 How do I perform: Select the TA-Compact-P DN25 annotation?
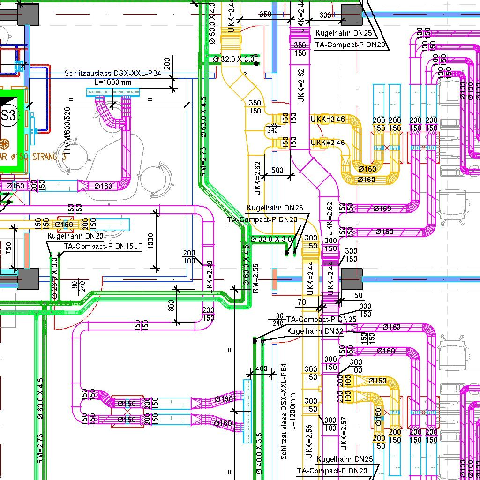click(x=322, y=319)
